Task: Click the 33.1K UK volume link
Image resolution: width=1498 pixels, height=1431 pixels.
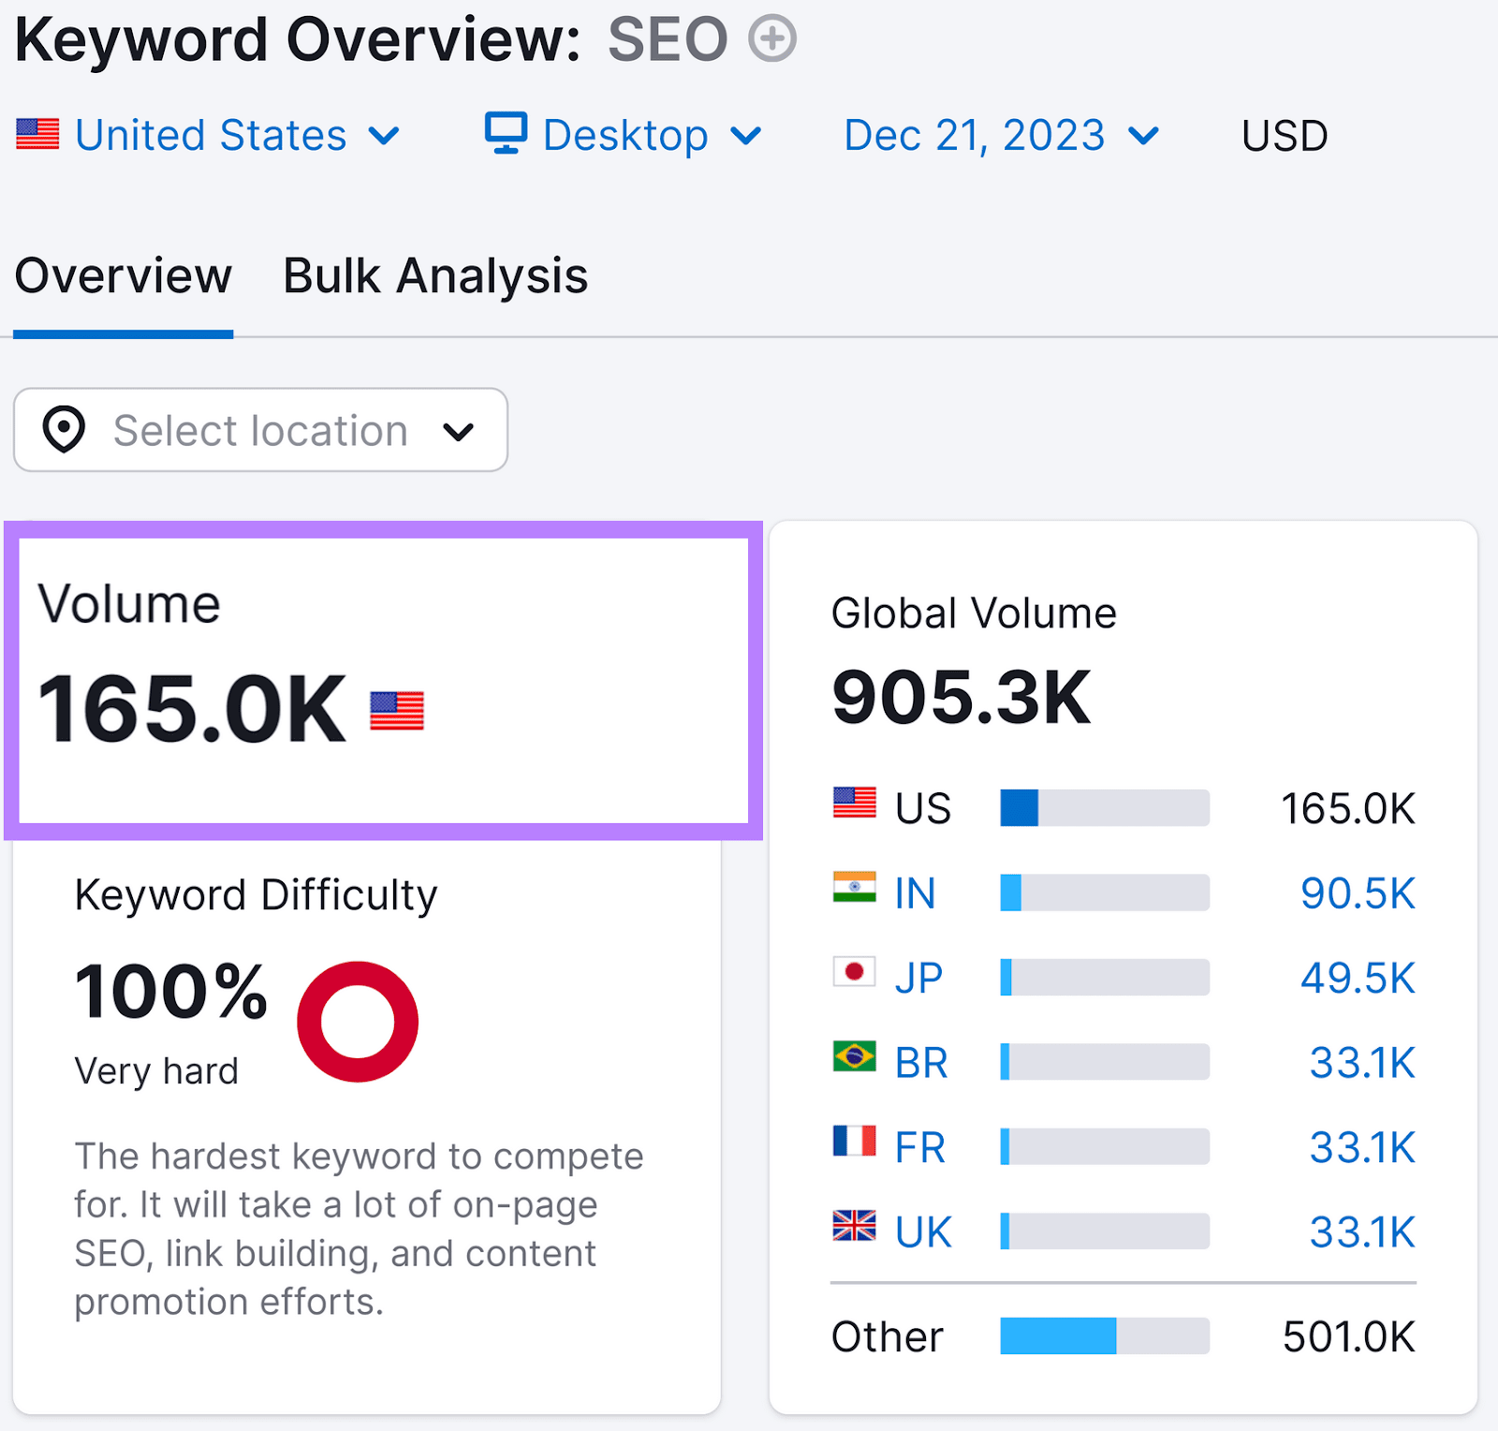Action: point(1362,1230)
